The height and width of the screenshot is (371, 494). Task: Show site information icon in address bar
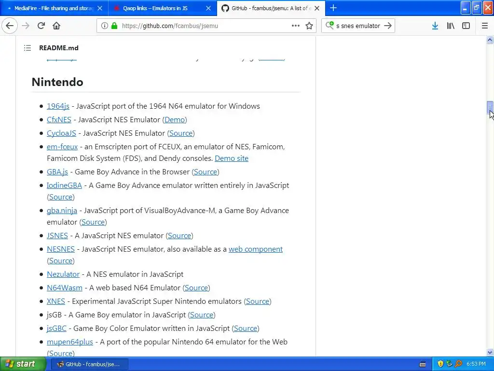[105, 26]
